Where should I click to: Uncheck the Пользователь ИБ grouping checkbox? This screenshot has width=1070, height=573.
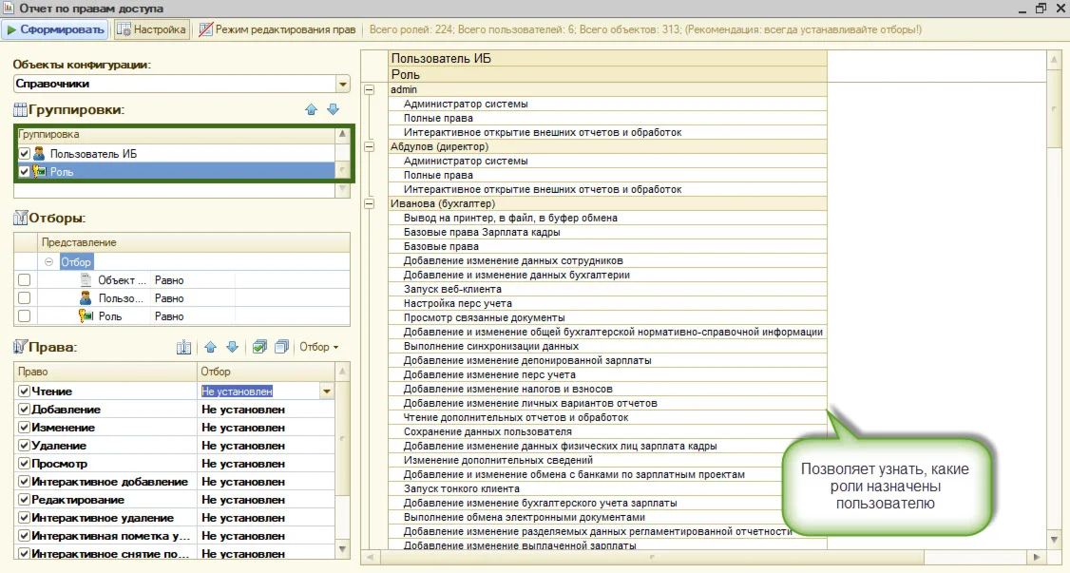click(25, 154)
